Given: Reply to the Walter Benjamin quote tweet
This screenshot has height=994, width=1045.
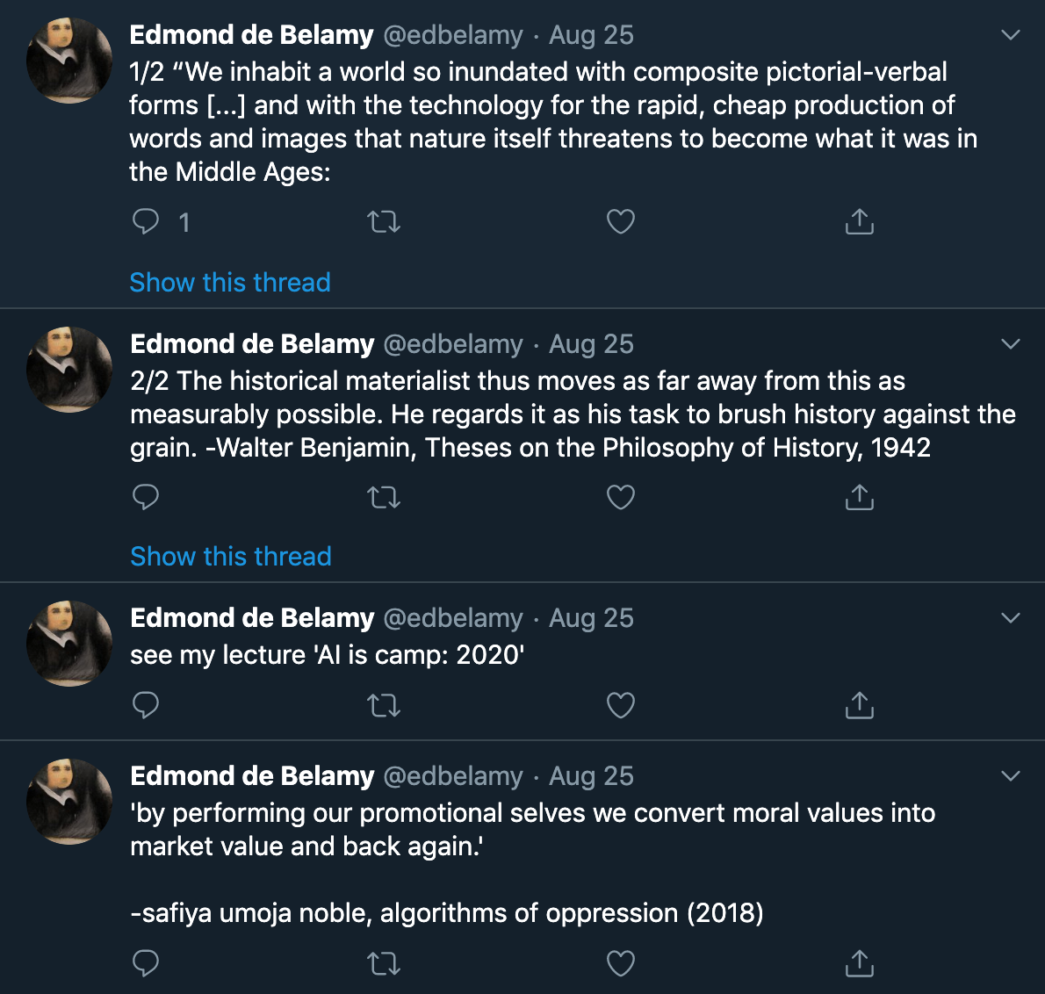Looking at the screenshot, I should pos(145,497).
